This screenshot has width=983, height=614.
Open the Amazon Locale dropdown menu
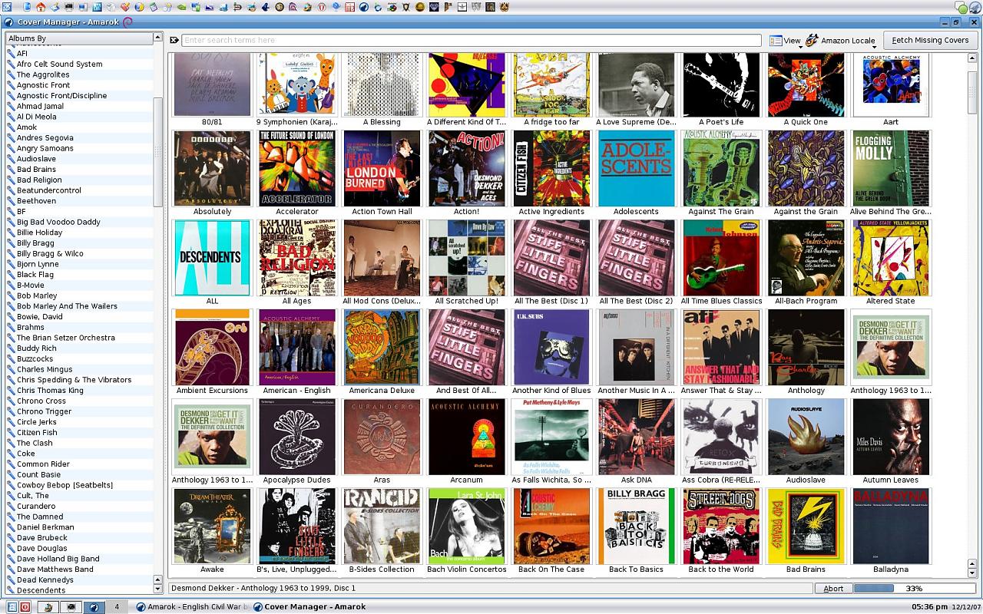[840, 40]
